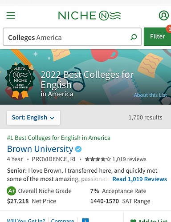The height and width of the screenshot is (222, 171).
Task: Click the blue verified checkmark badge
Action: pos(78,149)
